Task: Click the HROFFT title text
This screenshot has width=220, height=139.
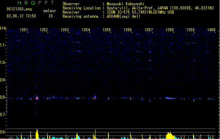Action: [36, 3]
